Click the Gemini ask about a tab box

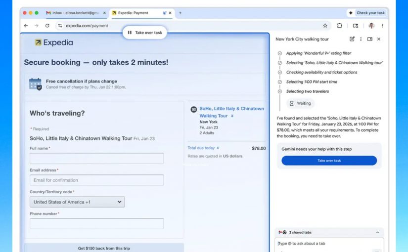point(329,245)
